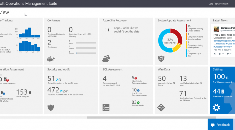
Task: Click the Wire Data diamond arrows icon
Action: coord(161,107)
